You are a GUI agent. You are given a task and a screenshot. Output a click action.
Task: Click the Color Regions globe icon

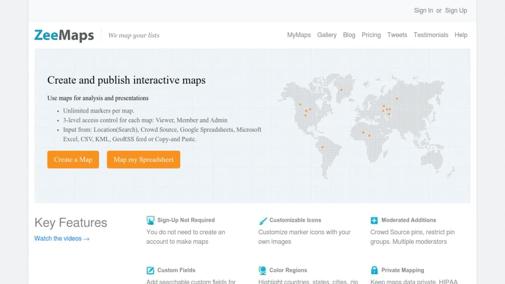(x=262, y=270)
